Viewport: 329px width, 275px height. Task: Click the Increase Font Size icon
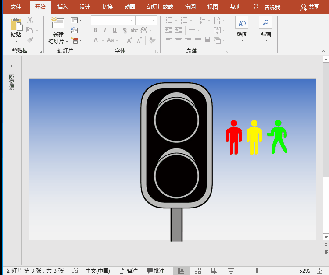pos(129,40)
